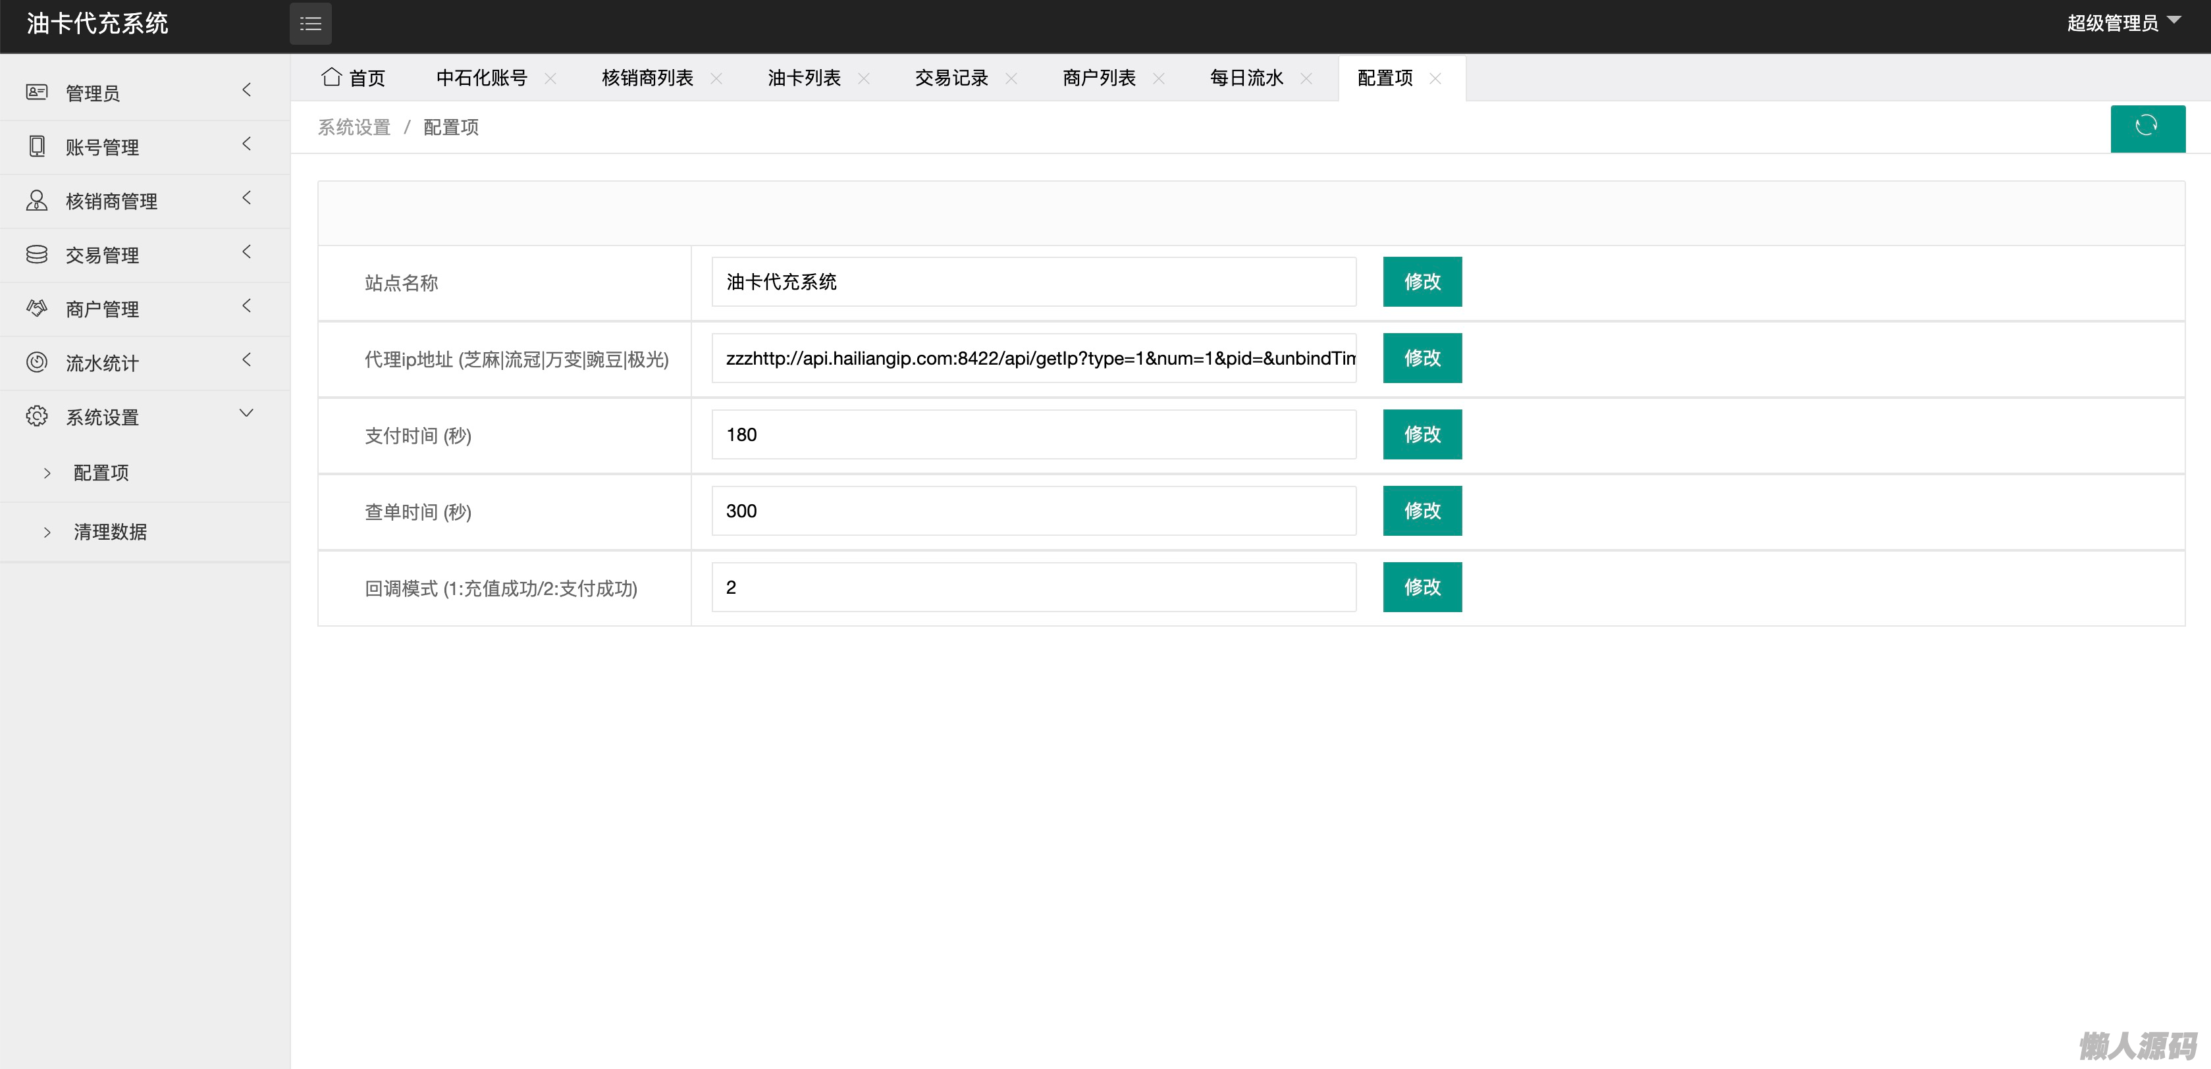Click the sidebar collapse hamburger icon
The image size is (2211, 1069).
point(311,24)
